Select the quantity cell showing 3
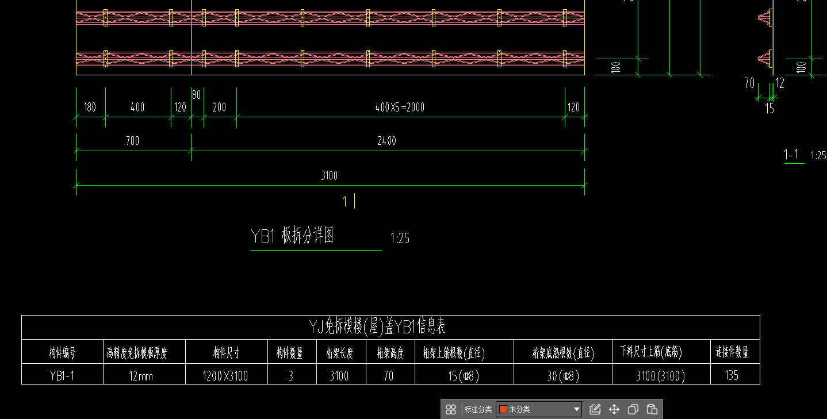 point(291,376)
